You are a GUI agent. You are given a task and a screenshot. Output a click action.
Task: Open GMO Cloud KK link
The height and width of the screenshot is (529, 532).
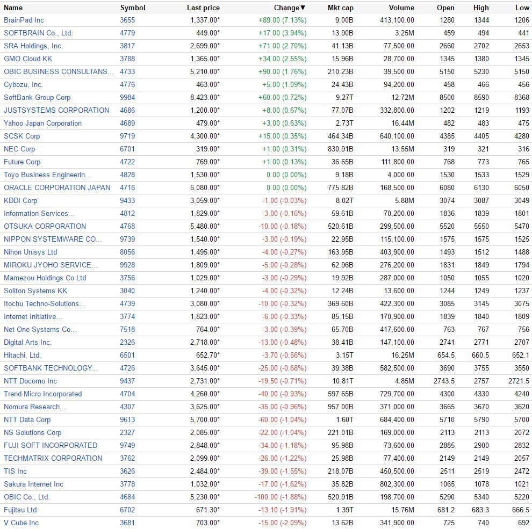(x=28, y=59)
